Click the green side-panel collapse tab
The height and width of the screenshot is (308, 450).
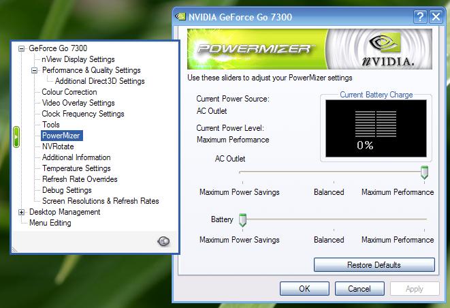(16, 137)
